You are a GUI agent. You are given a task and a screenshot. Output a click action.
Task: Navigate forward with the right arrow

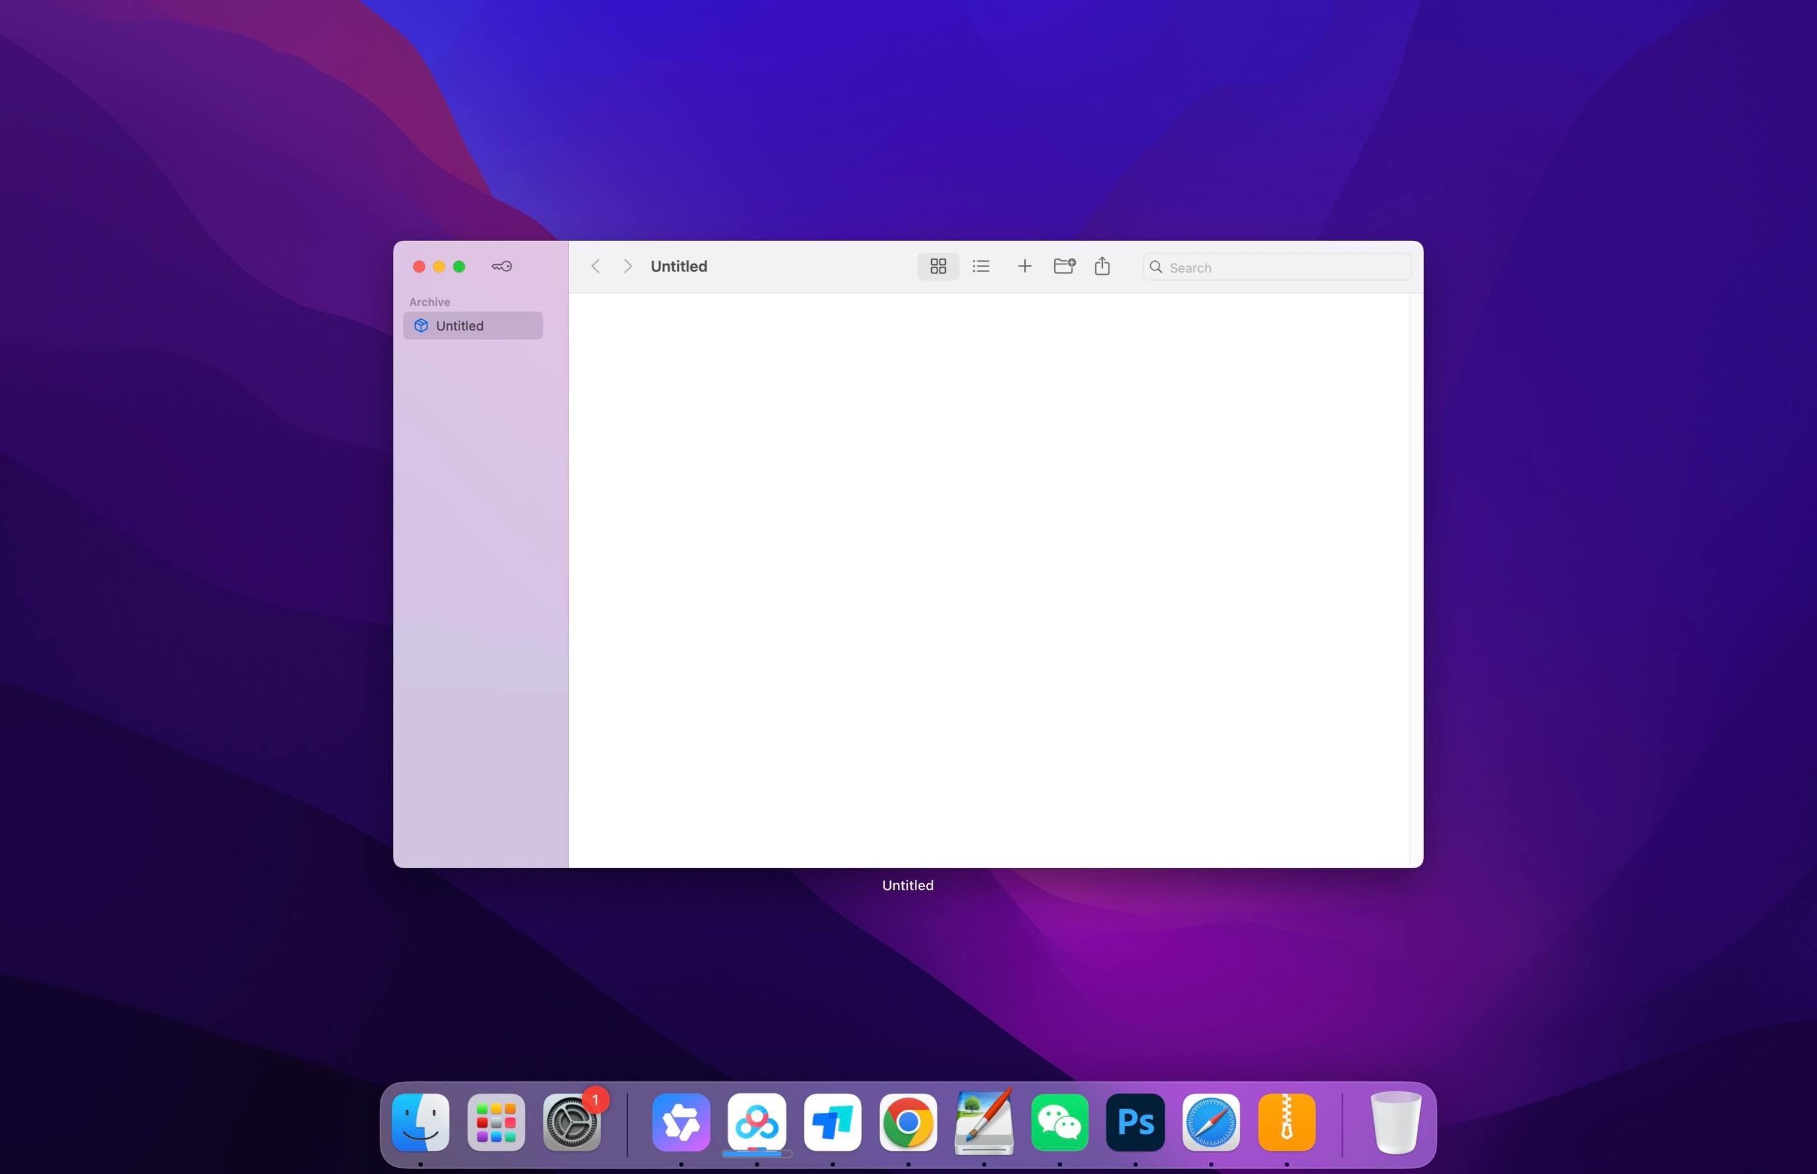coord(627,266)
